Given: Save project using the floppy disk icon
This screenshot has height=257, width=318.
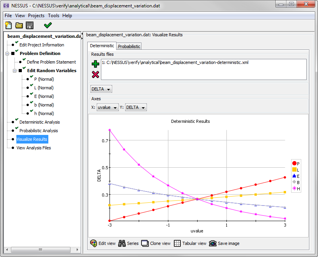Looking at the screenshot, I should [x=30, y=26].
